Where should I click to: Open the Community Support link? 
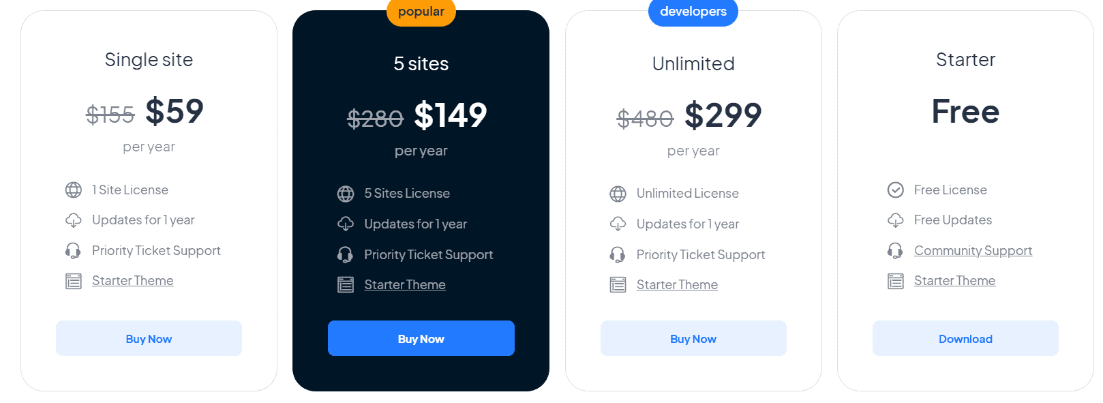pos(972,250)
